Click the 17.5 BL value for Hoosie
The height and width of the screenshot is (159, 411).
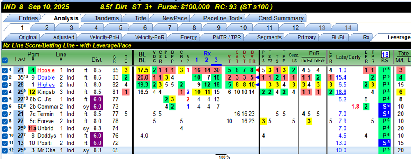143,70
